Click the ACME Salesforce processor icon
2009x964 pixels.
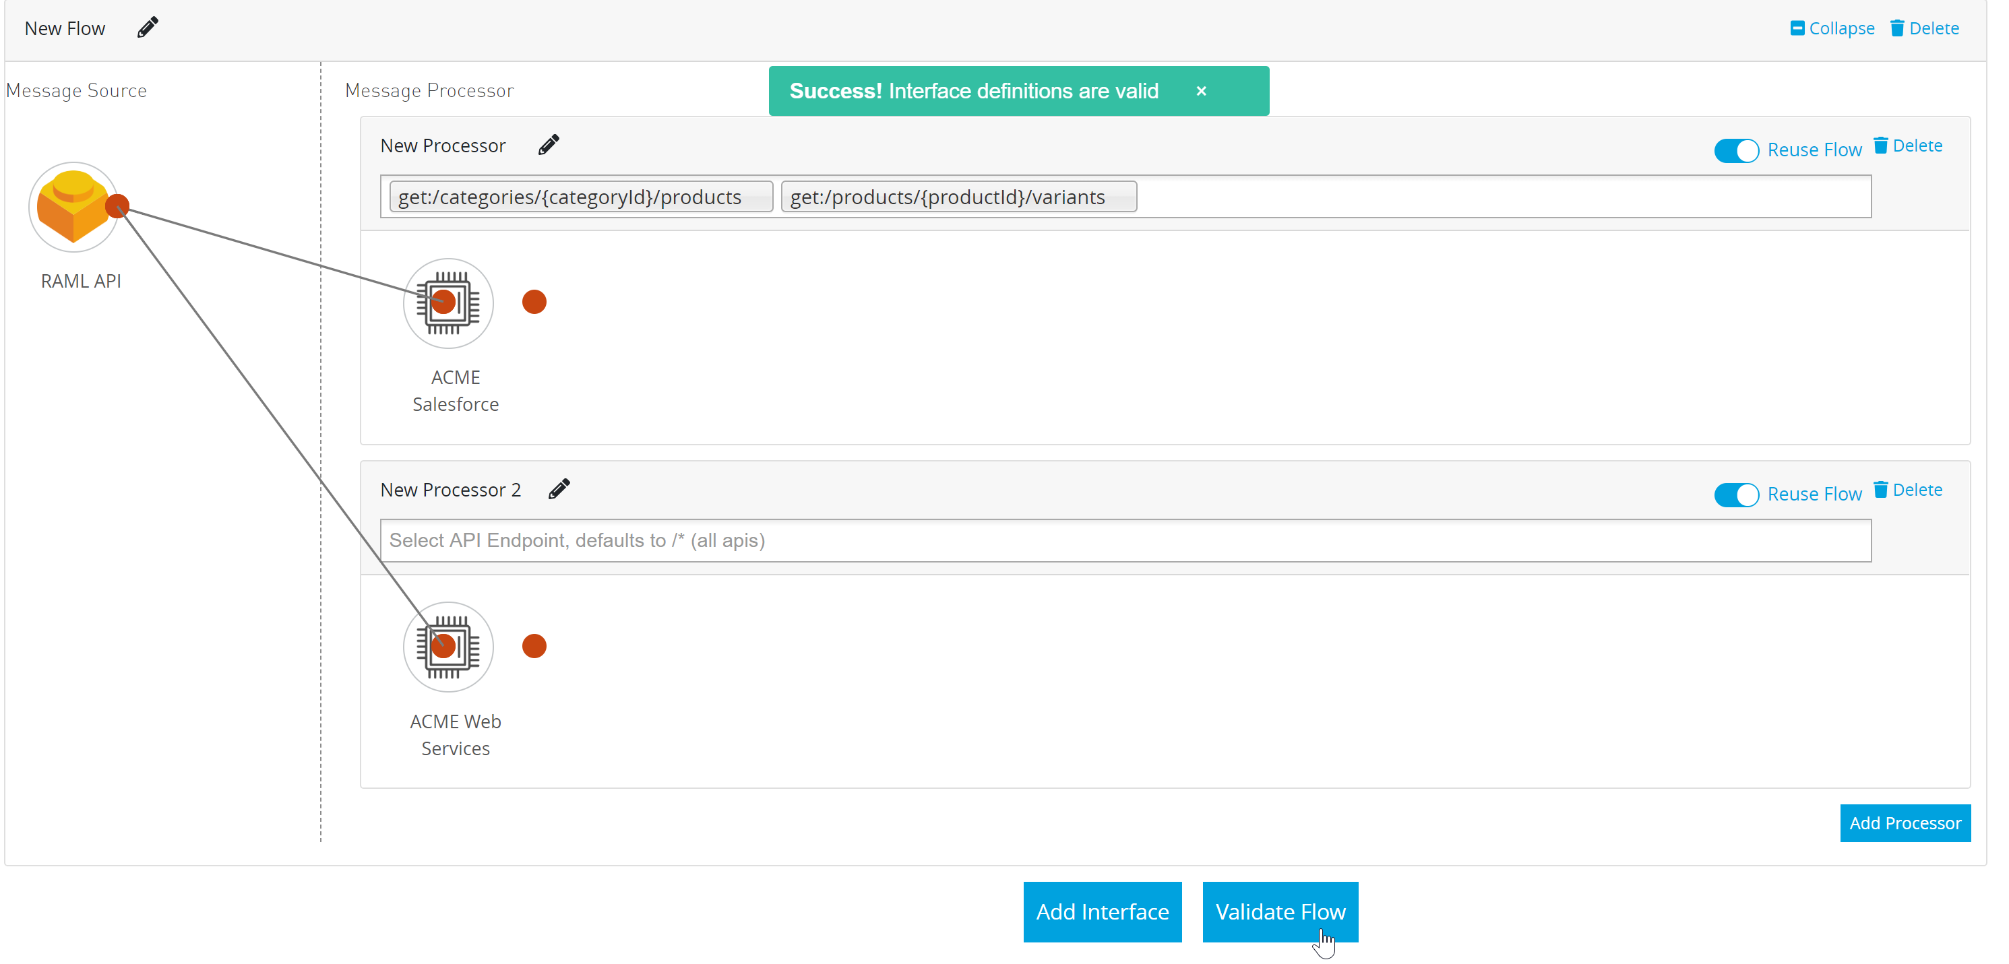click(x=450, y=303)
